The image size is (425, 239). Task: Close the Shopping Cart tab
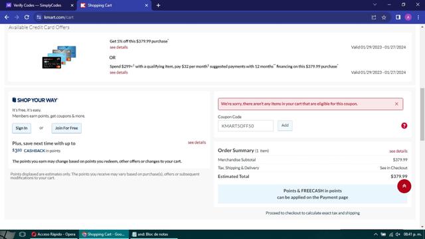point(146,5)
